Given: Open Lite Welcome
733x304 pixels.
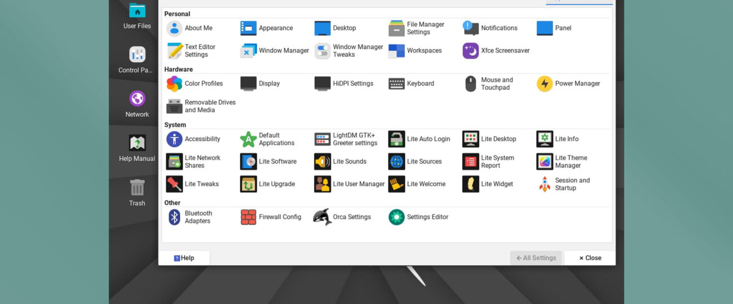Looking at the screenshot, I should 417,184.
